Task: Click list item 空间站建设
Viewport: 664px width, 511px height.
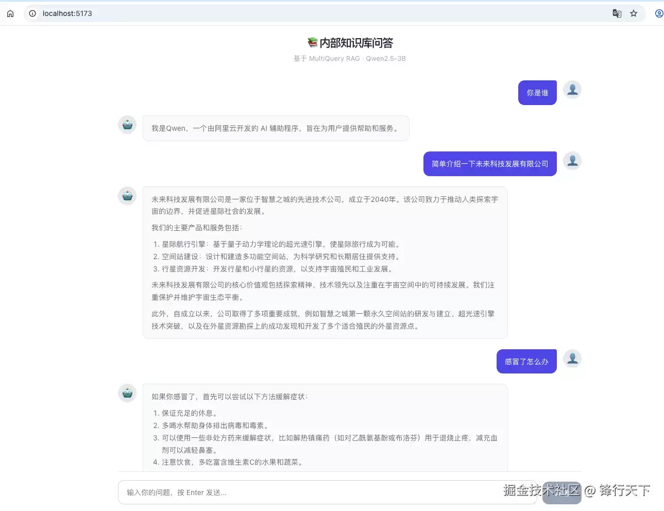Action: (x=281, y=257)
